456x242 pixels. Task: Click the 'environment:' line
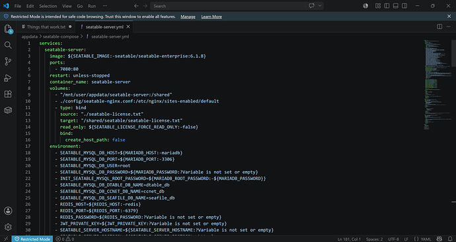point(65,146)
